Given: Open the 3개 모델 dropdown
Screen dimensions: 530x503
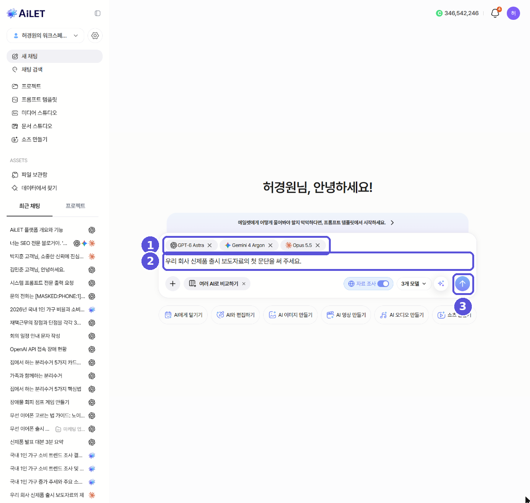Looking at the screenshot, I should click(x=414, y=284).
